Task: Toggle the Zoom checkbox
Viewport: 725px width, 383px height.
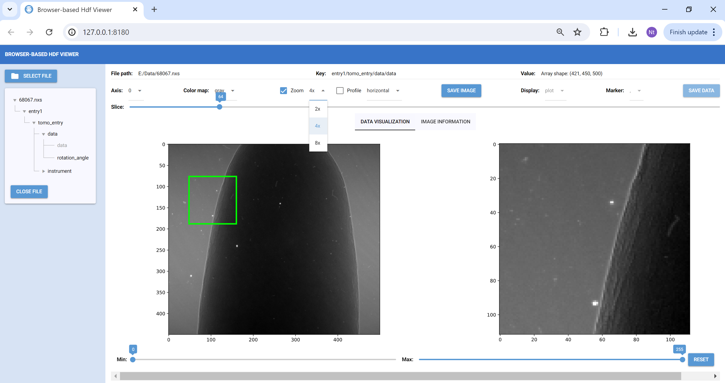Action: (x=284, y=90)
